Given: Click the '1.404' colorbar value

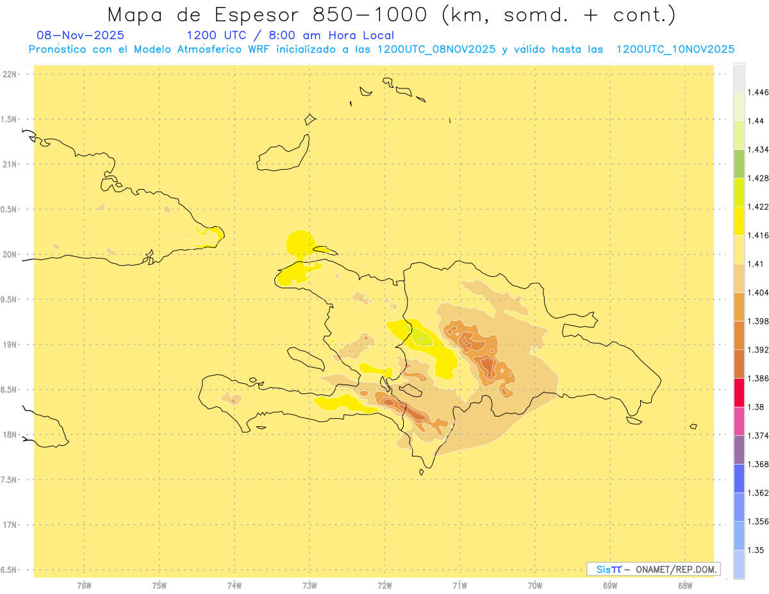Looking at the screenshot, I should [758, 293].
